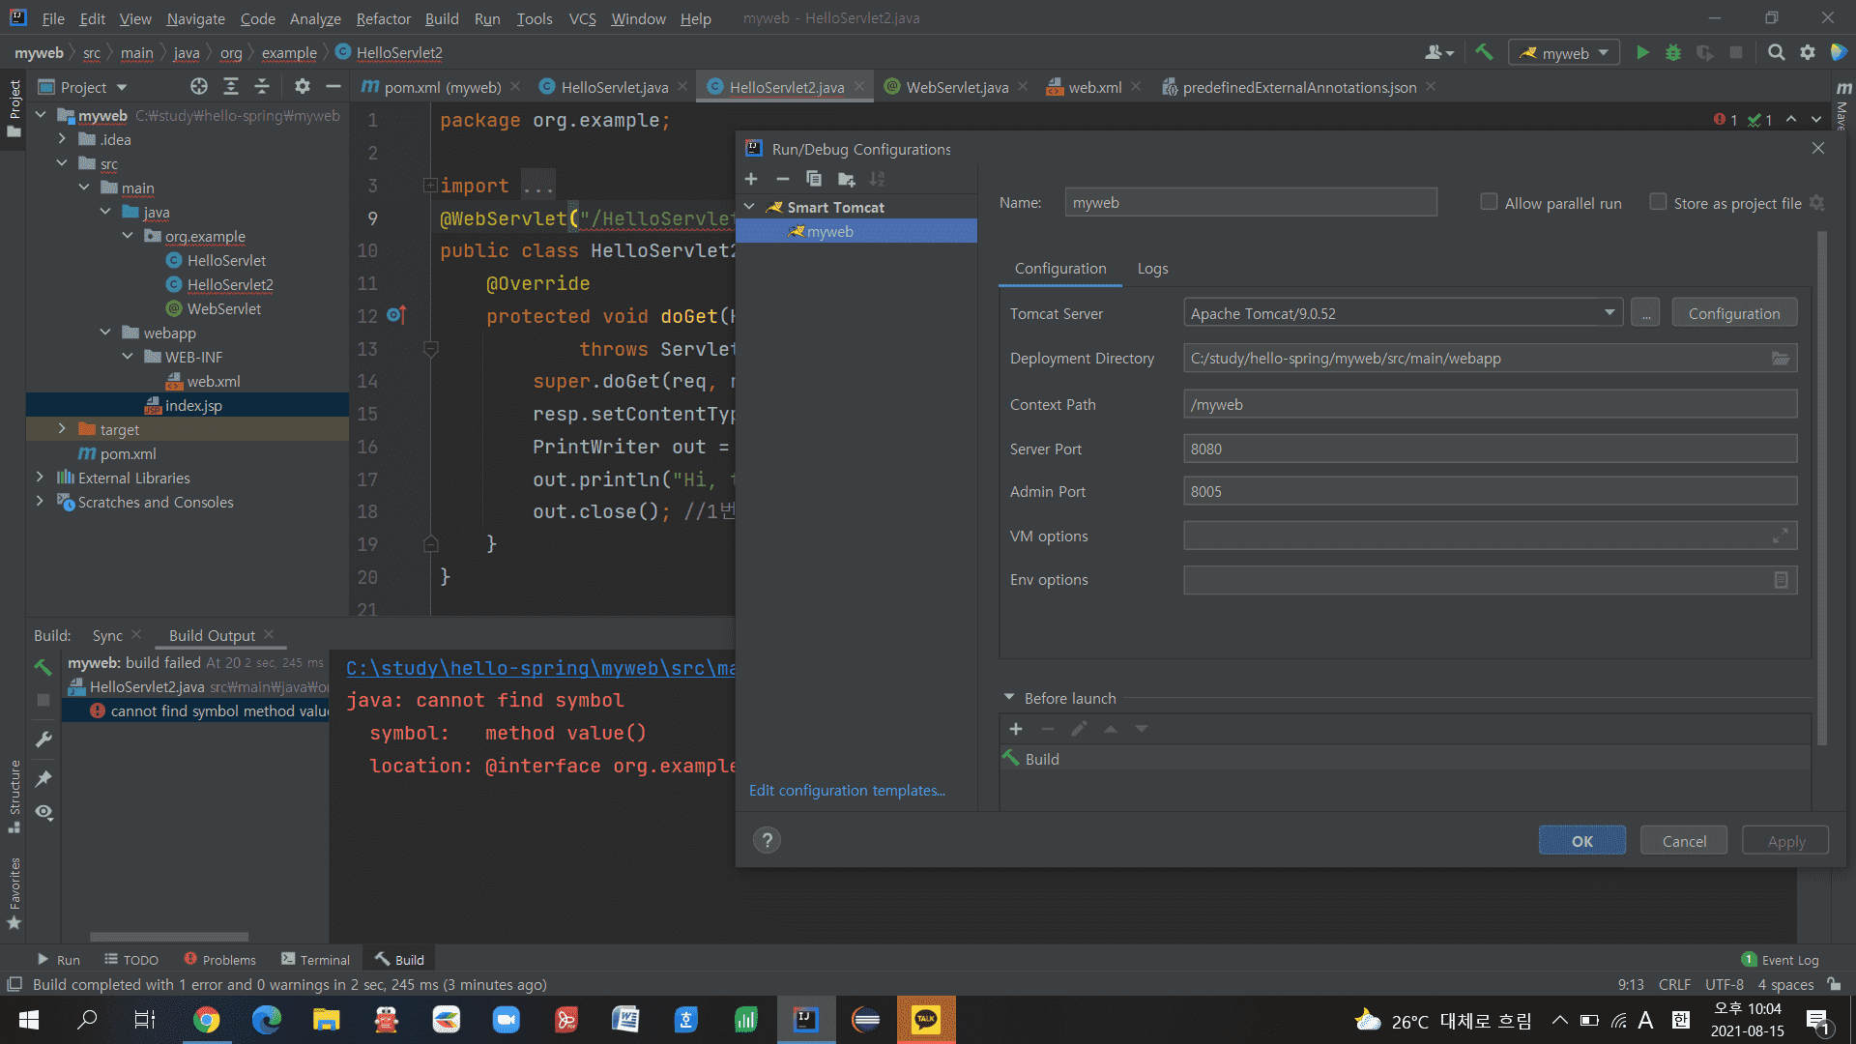Sort configurations alphabetically

pyautogui.click(x=877, y=179)
